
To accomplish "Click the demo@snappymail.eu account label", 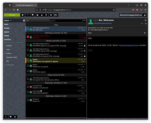I will pyautogui.click(x=131, y=15).
